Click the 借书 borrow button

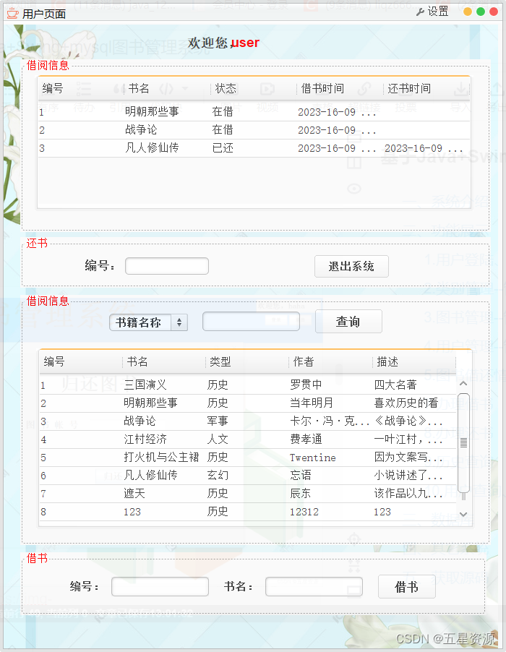(407, 587)
